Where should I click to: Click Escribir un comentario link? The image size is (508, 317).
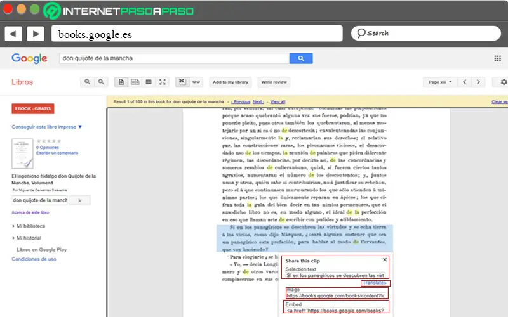tap(57, 153)
